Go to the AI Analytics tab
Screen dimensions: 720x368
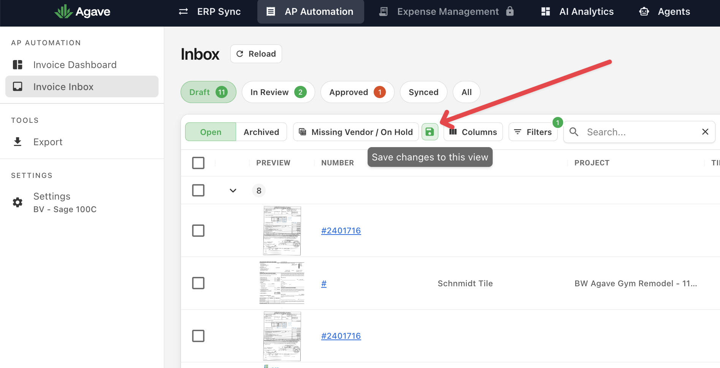coord(577,12)
